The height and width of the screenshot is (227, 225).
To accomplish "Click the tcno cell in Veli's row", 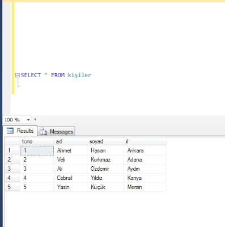I will 37,159.
